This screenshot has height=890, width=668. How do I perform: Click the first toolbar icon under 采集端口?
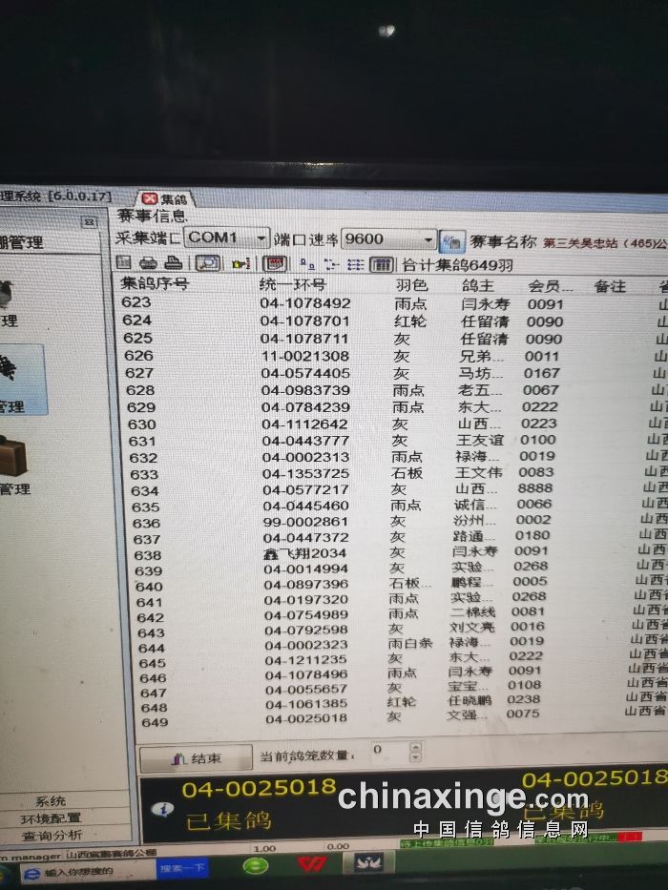point(125,263)
